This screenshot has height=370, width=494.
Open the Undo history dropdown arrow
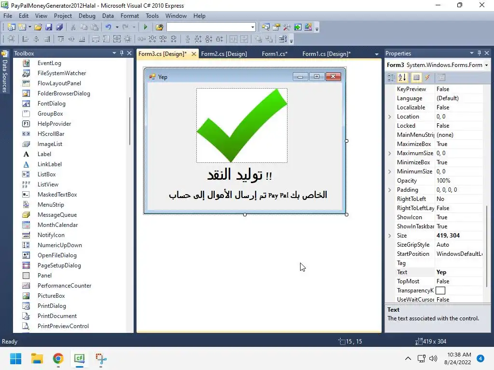[117, 27]
